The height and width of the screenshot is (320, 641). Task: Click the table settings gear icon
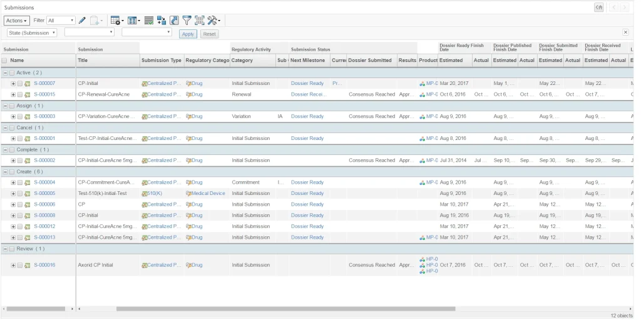(115, 21)
